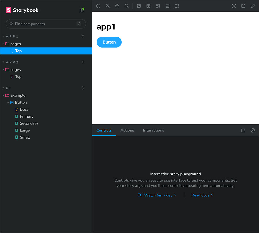Open the viewport size selector icon

coord(158,6)
